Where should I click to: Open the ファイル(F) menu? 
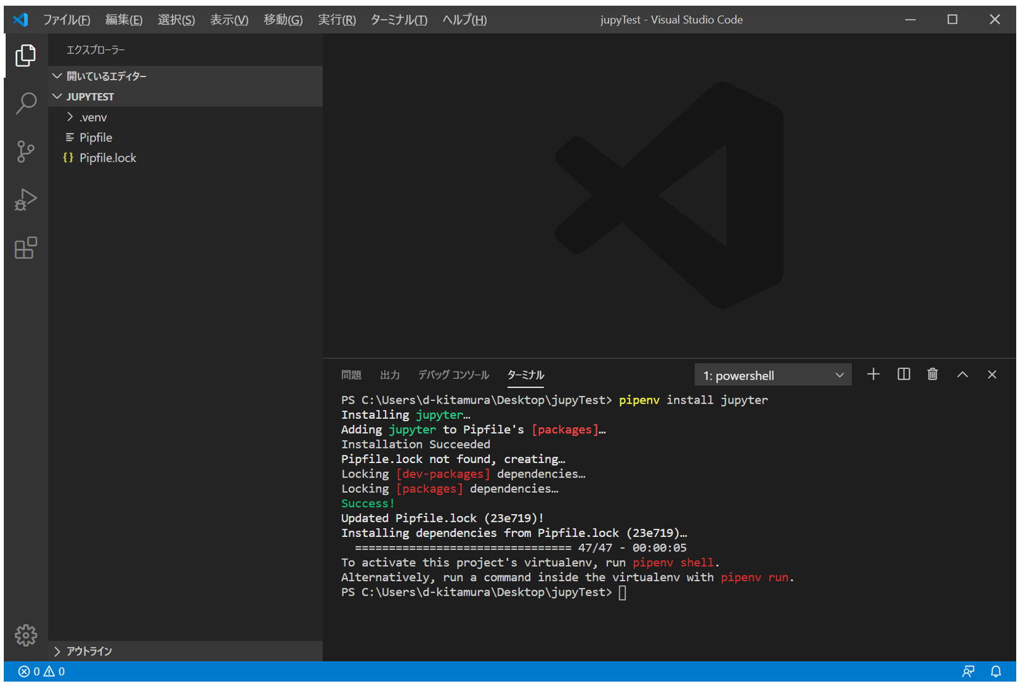coord(66,20)
